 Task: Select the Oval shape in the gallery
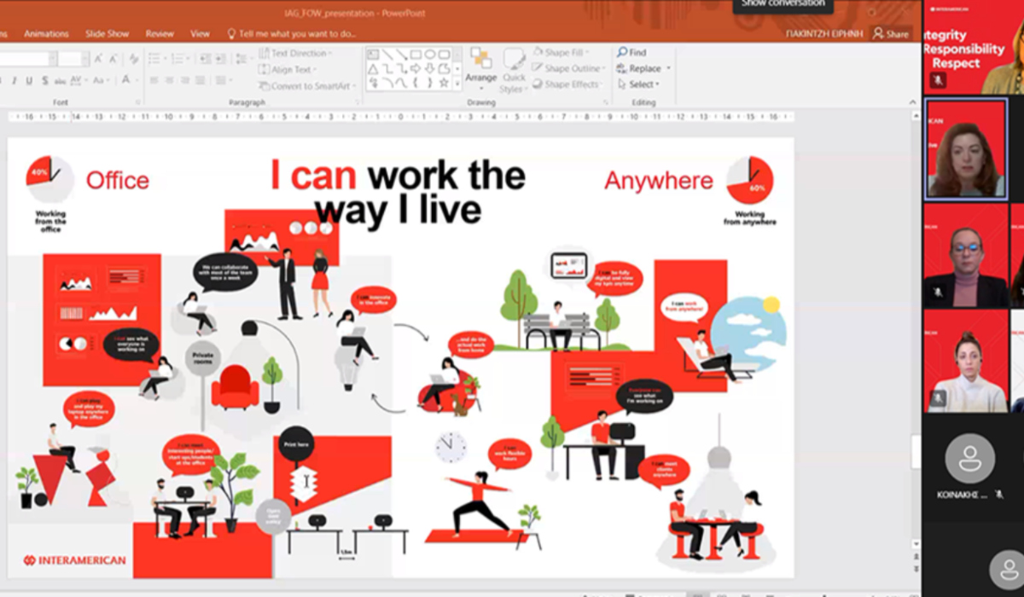tap(429, 54)
